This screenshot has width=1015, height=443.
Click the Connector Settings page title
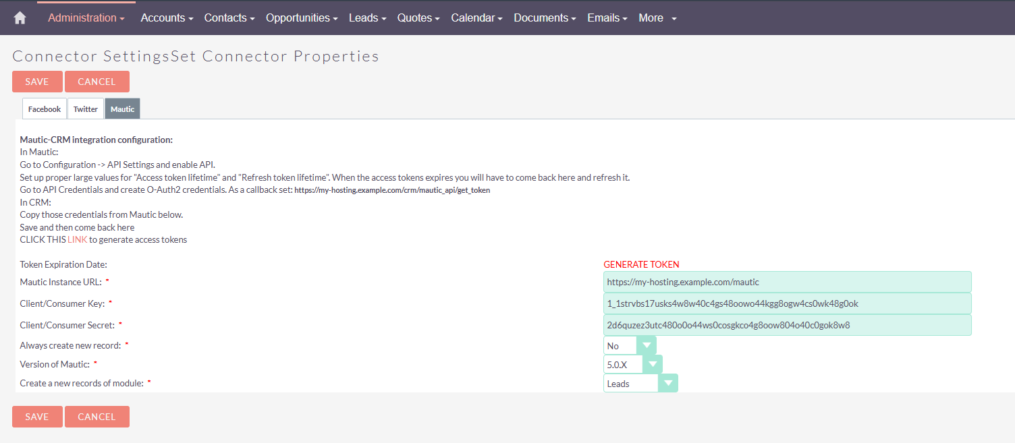[196, 56]
